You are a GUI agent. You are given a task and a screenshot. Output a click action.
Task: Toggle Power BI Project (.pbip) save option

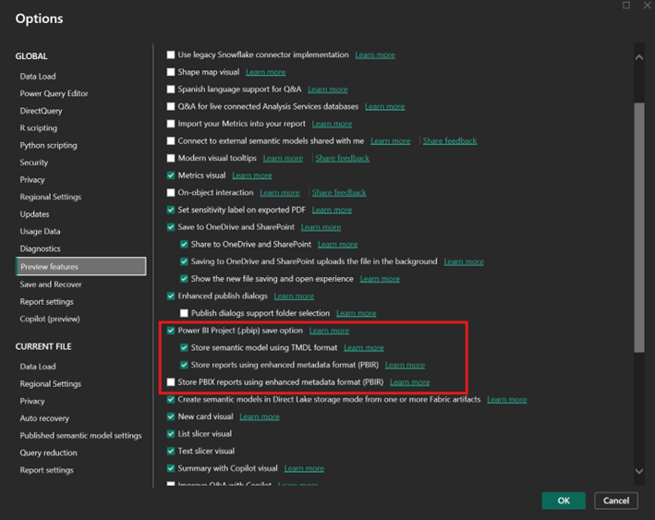[x=171, y=331]
